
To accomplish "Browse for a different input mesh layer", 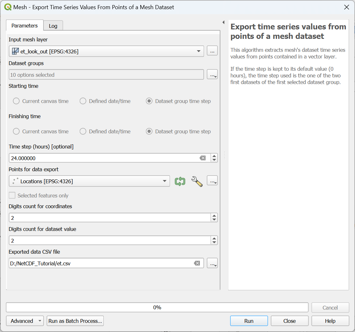I will point(212,51).
